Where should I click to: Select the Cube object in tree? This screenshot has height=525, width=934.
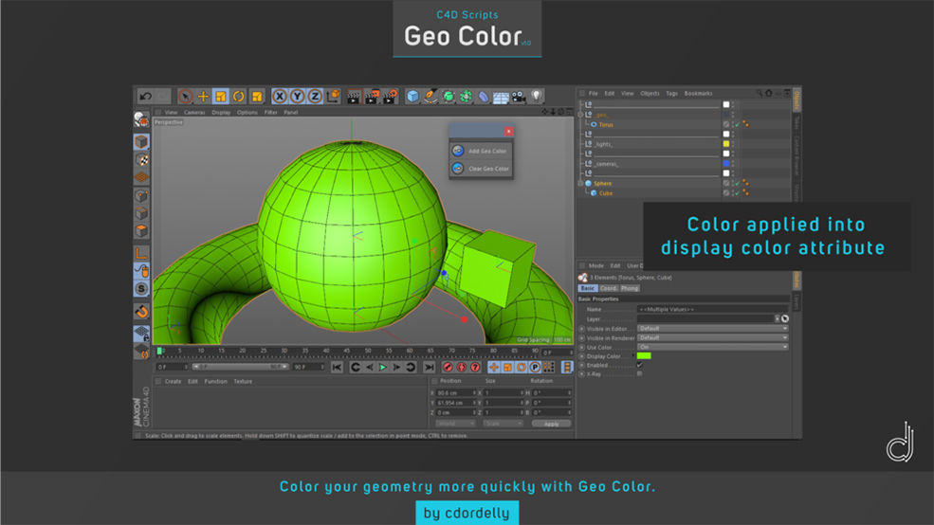[605, 193]
